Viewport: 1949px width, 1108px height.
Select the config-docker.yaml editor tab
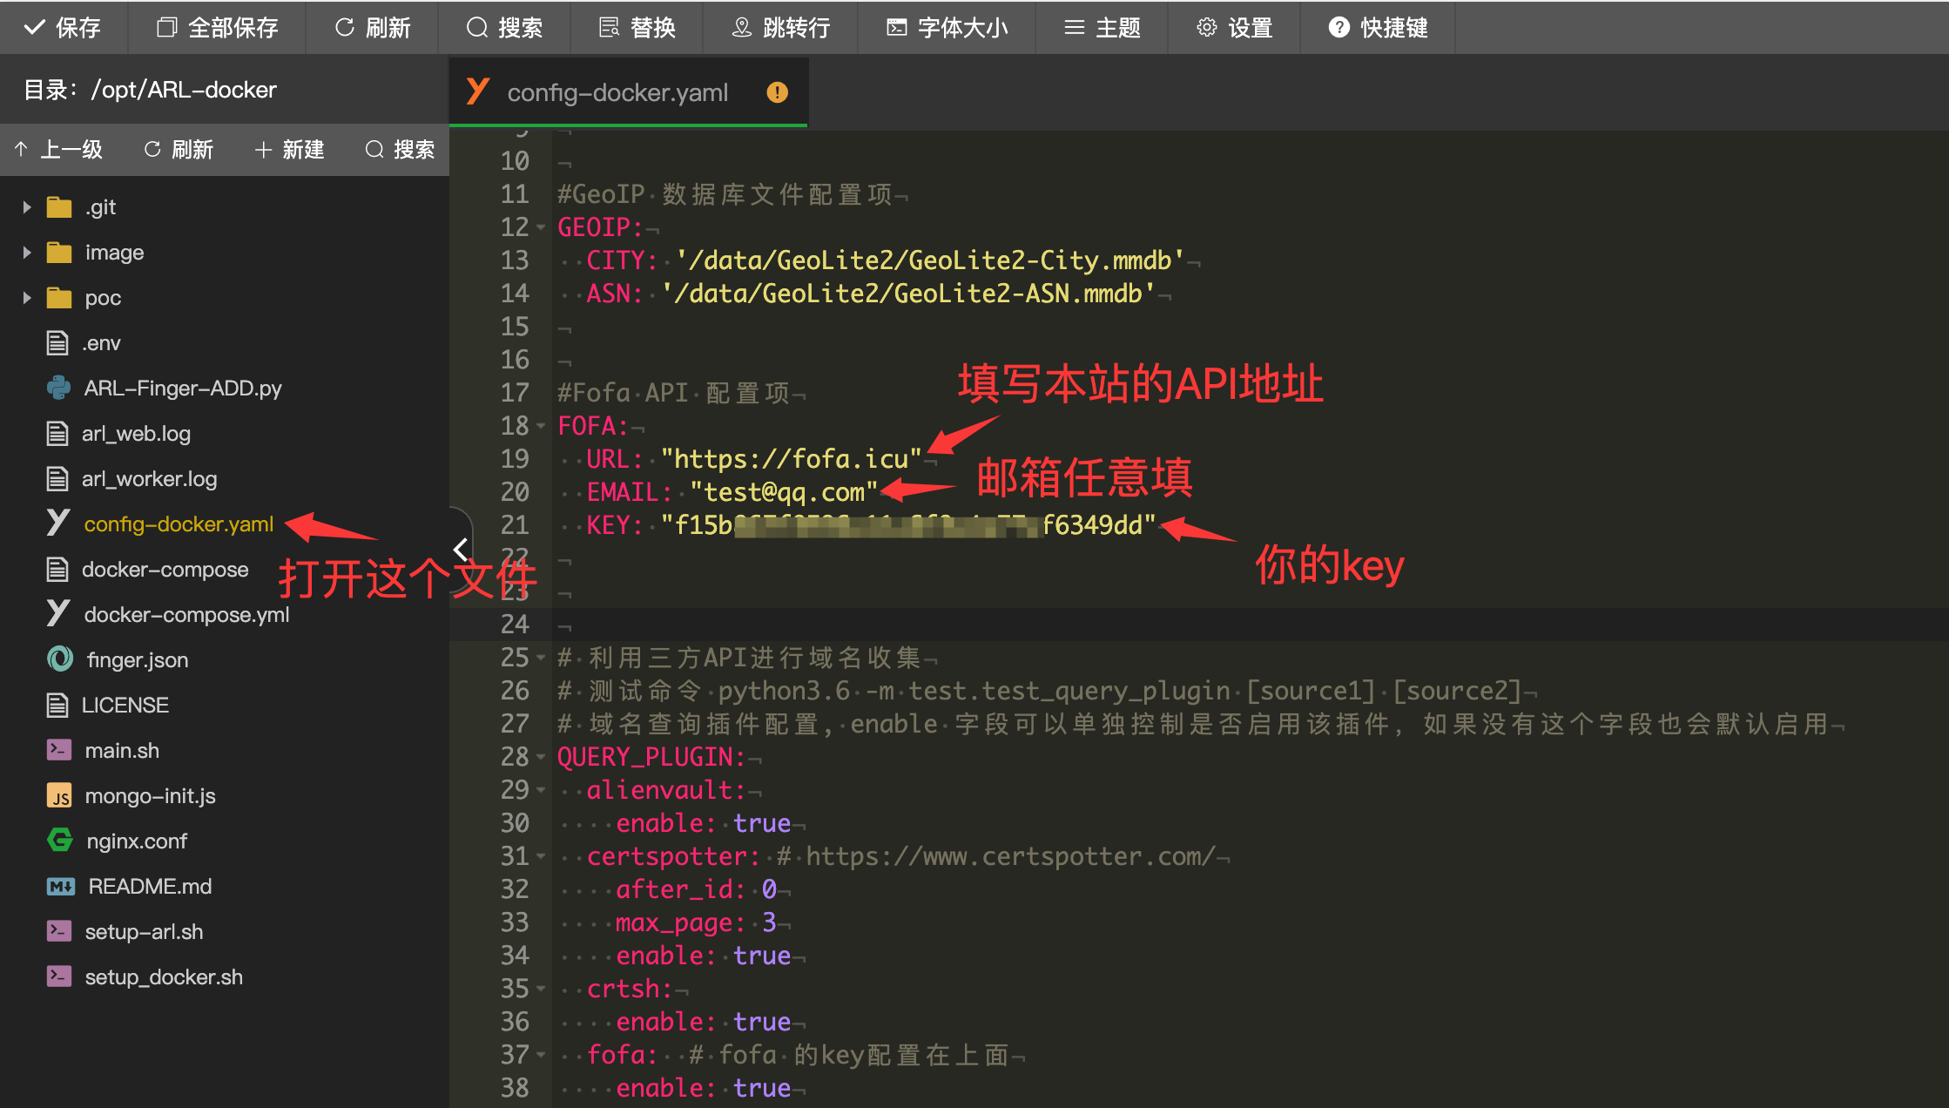(617, 92)
